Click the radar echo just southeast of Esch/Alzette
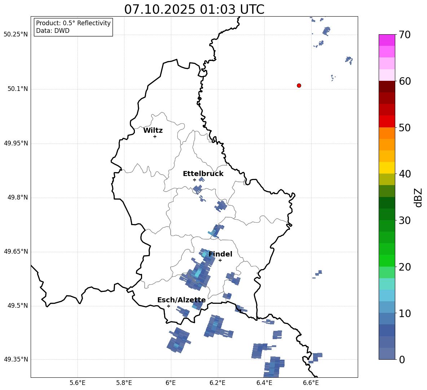 click(183, 311)
